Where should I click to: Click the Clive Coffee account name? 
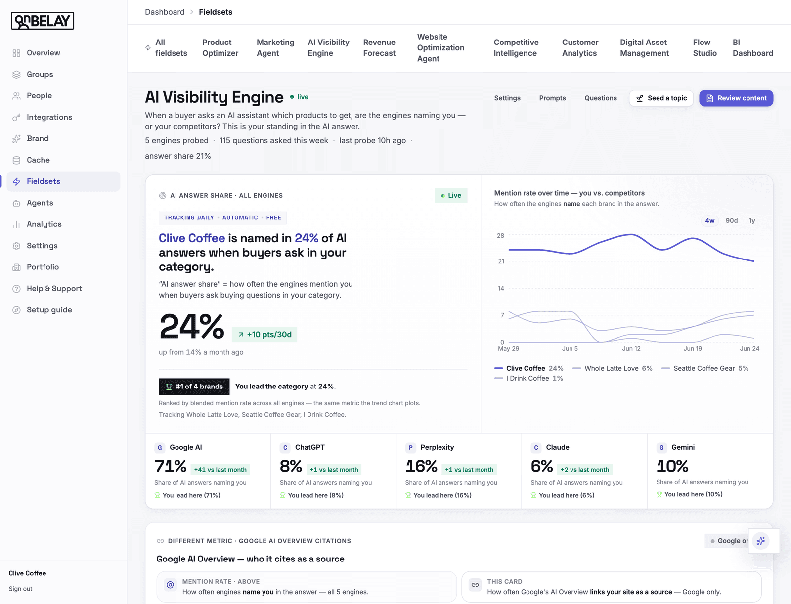(x=27, y=573)
